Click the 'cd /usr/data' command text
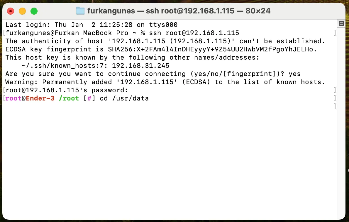 click(x=124, y=98)
